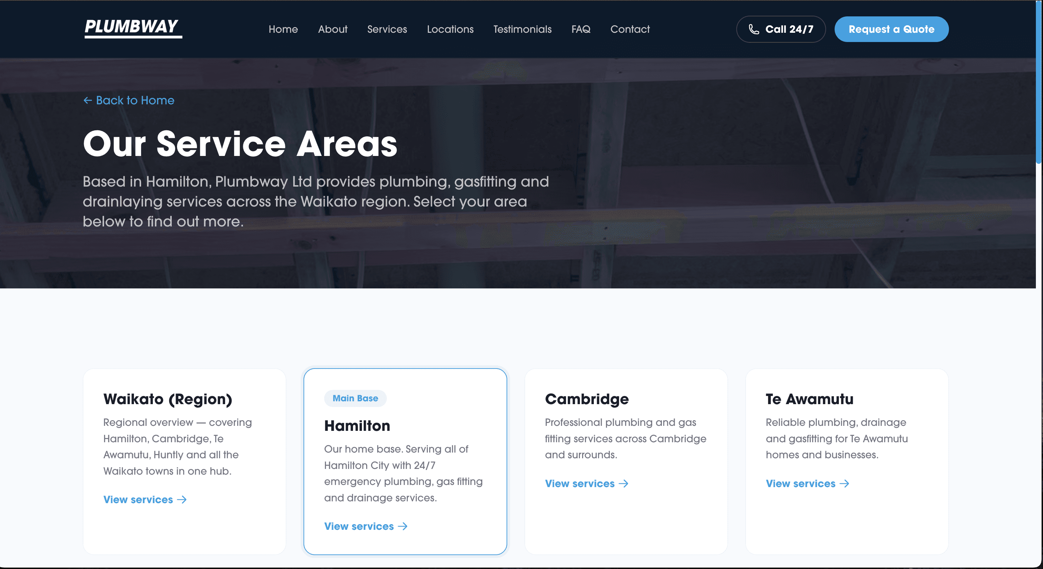Click the Hamilton card heading

pyautogui.click(x=357, y=426)
